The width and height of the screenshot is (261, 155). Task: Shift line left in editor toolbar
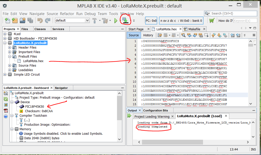point(232,35)
